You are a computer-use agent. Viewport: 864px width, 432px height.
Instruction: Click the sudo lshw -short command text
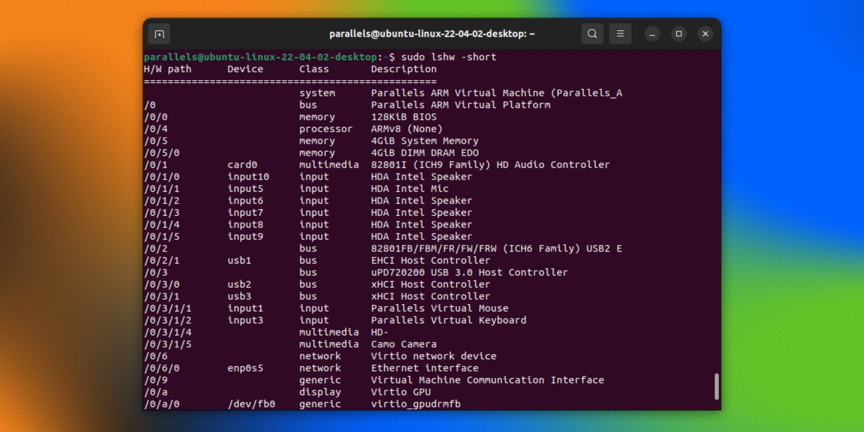[x=449, y=57]
